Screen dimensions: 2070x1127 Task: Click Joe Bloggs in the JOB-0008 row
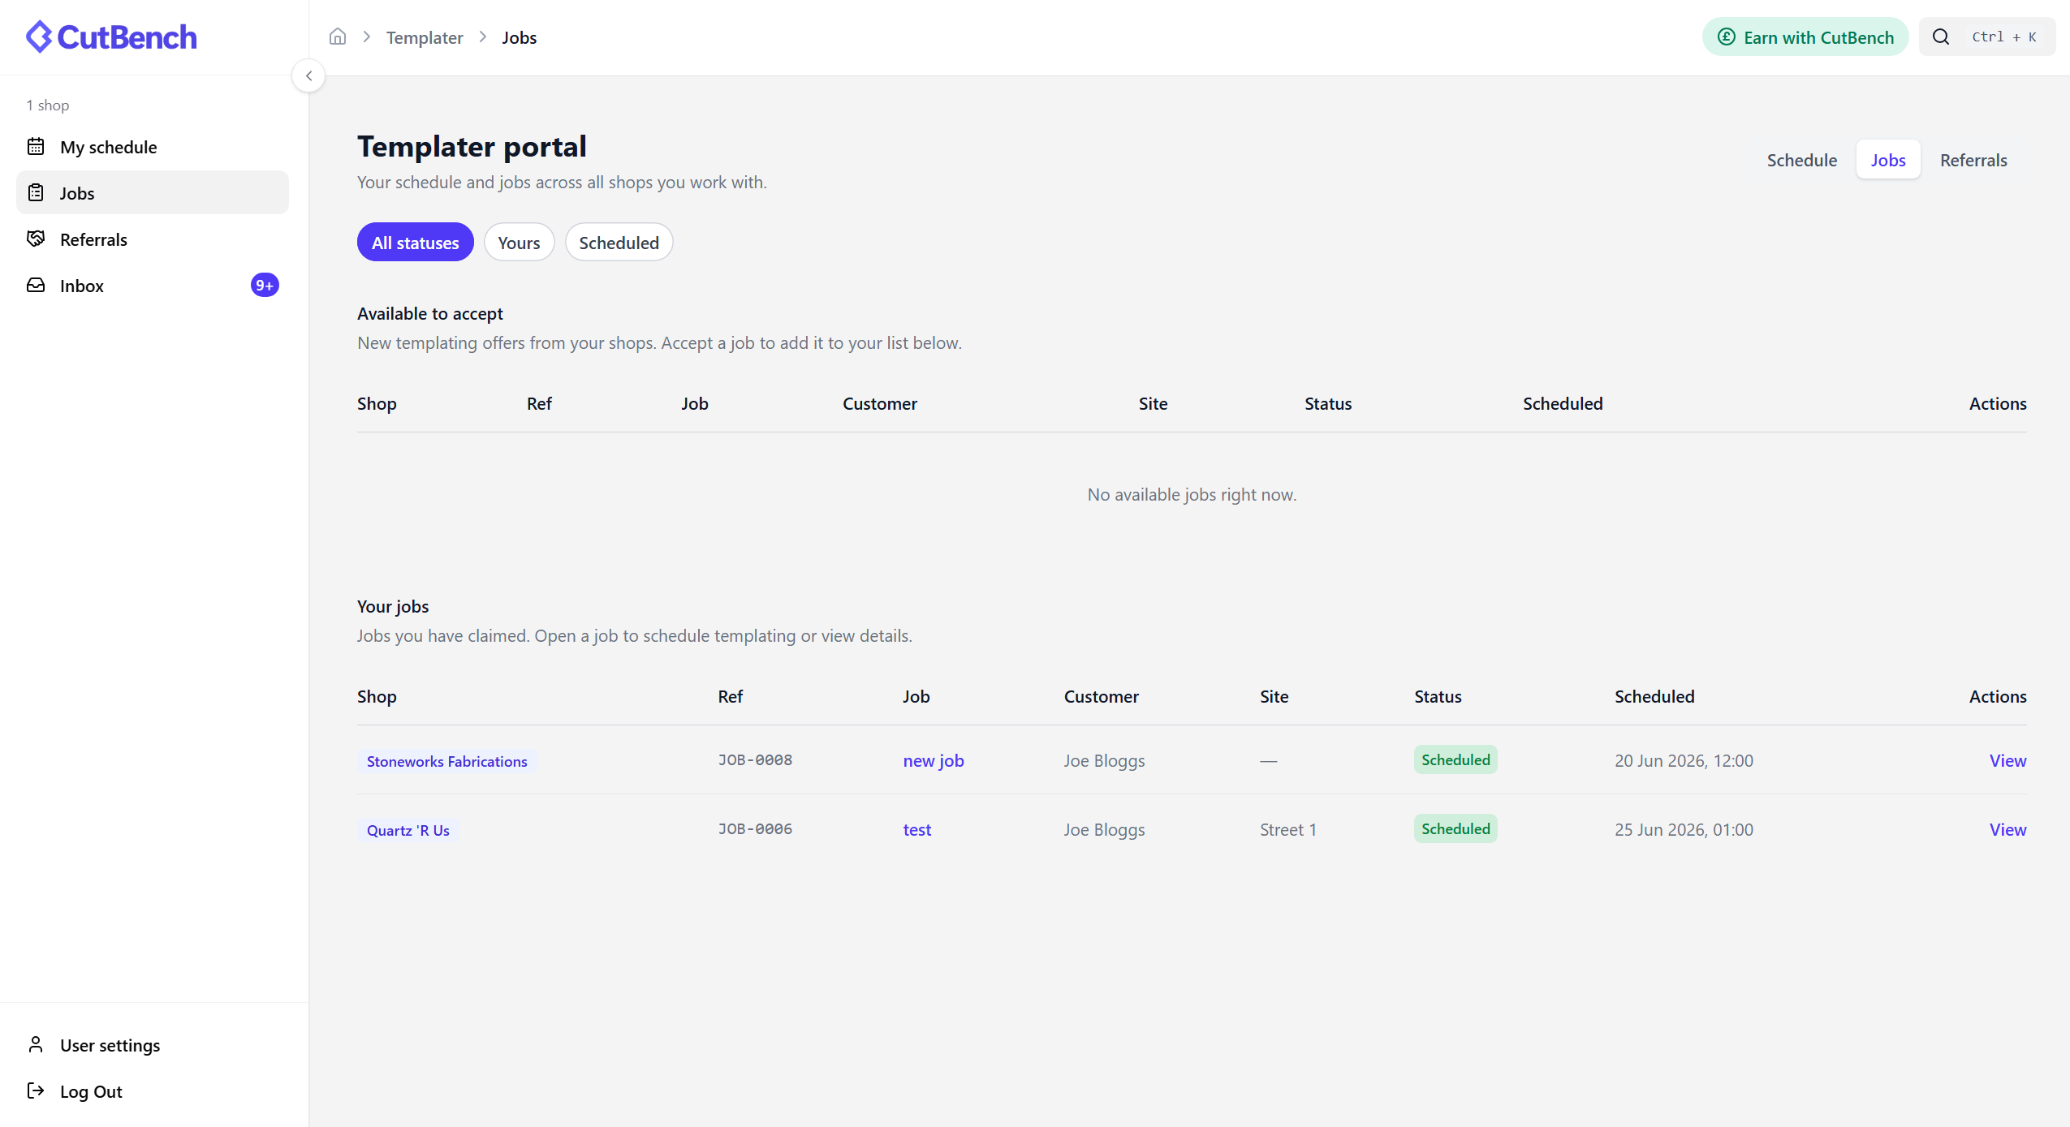click(x=1104, y=760)
